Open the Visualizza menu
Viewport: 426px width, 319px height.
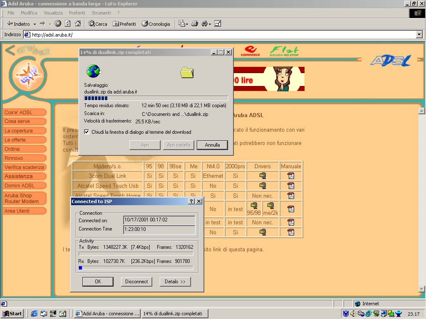[53, 13]
